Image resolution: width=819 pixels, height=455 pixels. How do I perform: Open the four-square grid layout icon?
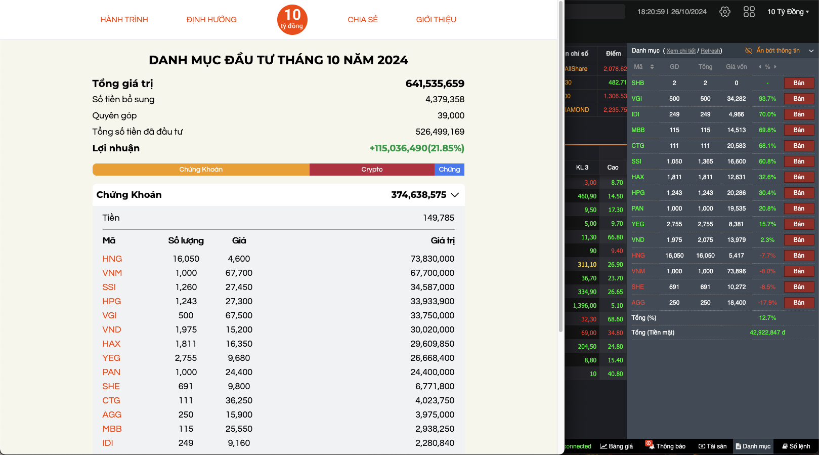tap(749, 12)
